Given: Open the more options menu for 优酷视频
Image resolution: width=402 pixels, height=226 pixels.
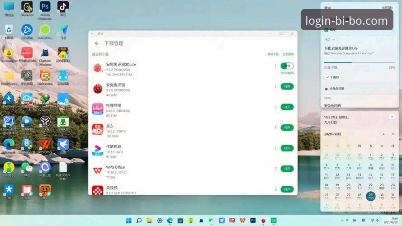Looking at the screenshot, I should tap(275, 148).
